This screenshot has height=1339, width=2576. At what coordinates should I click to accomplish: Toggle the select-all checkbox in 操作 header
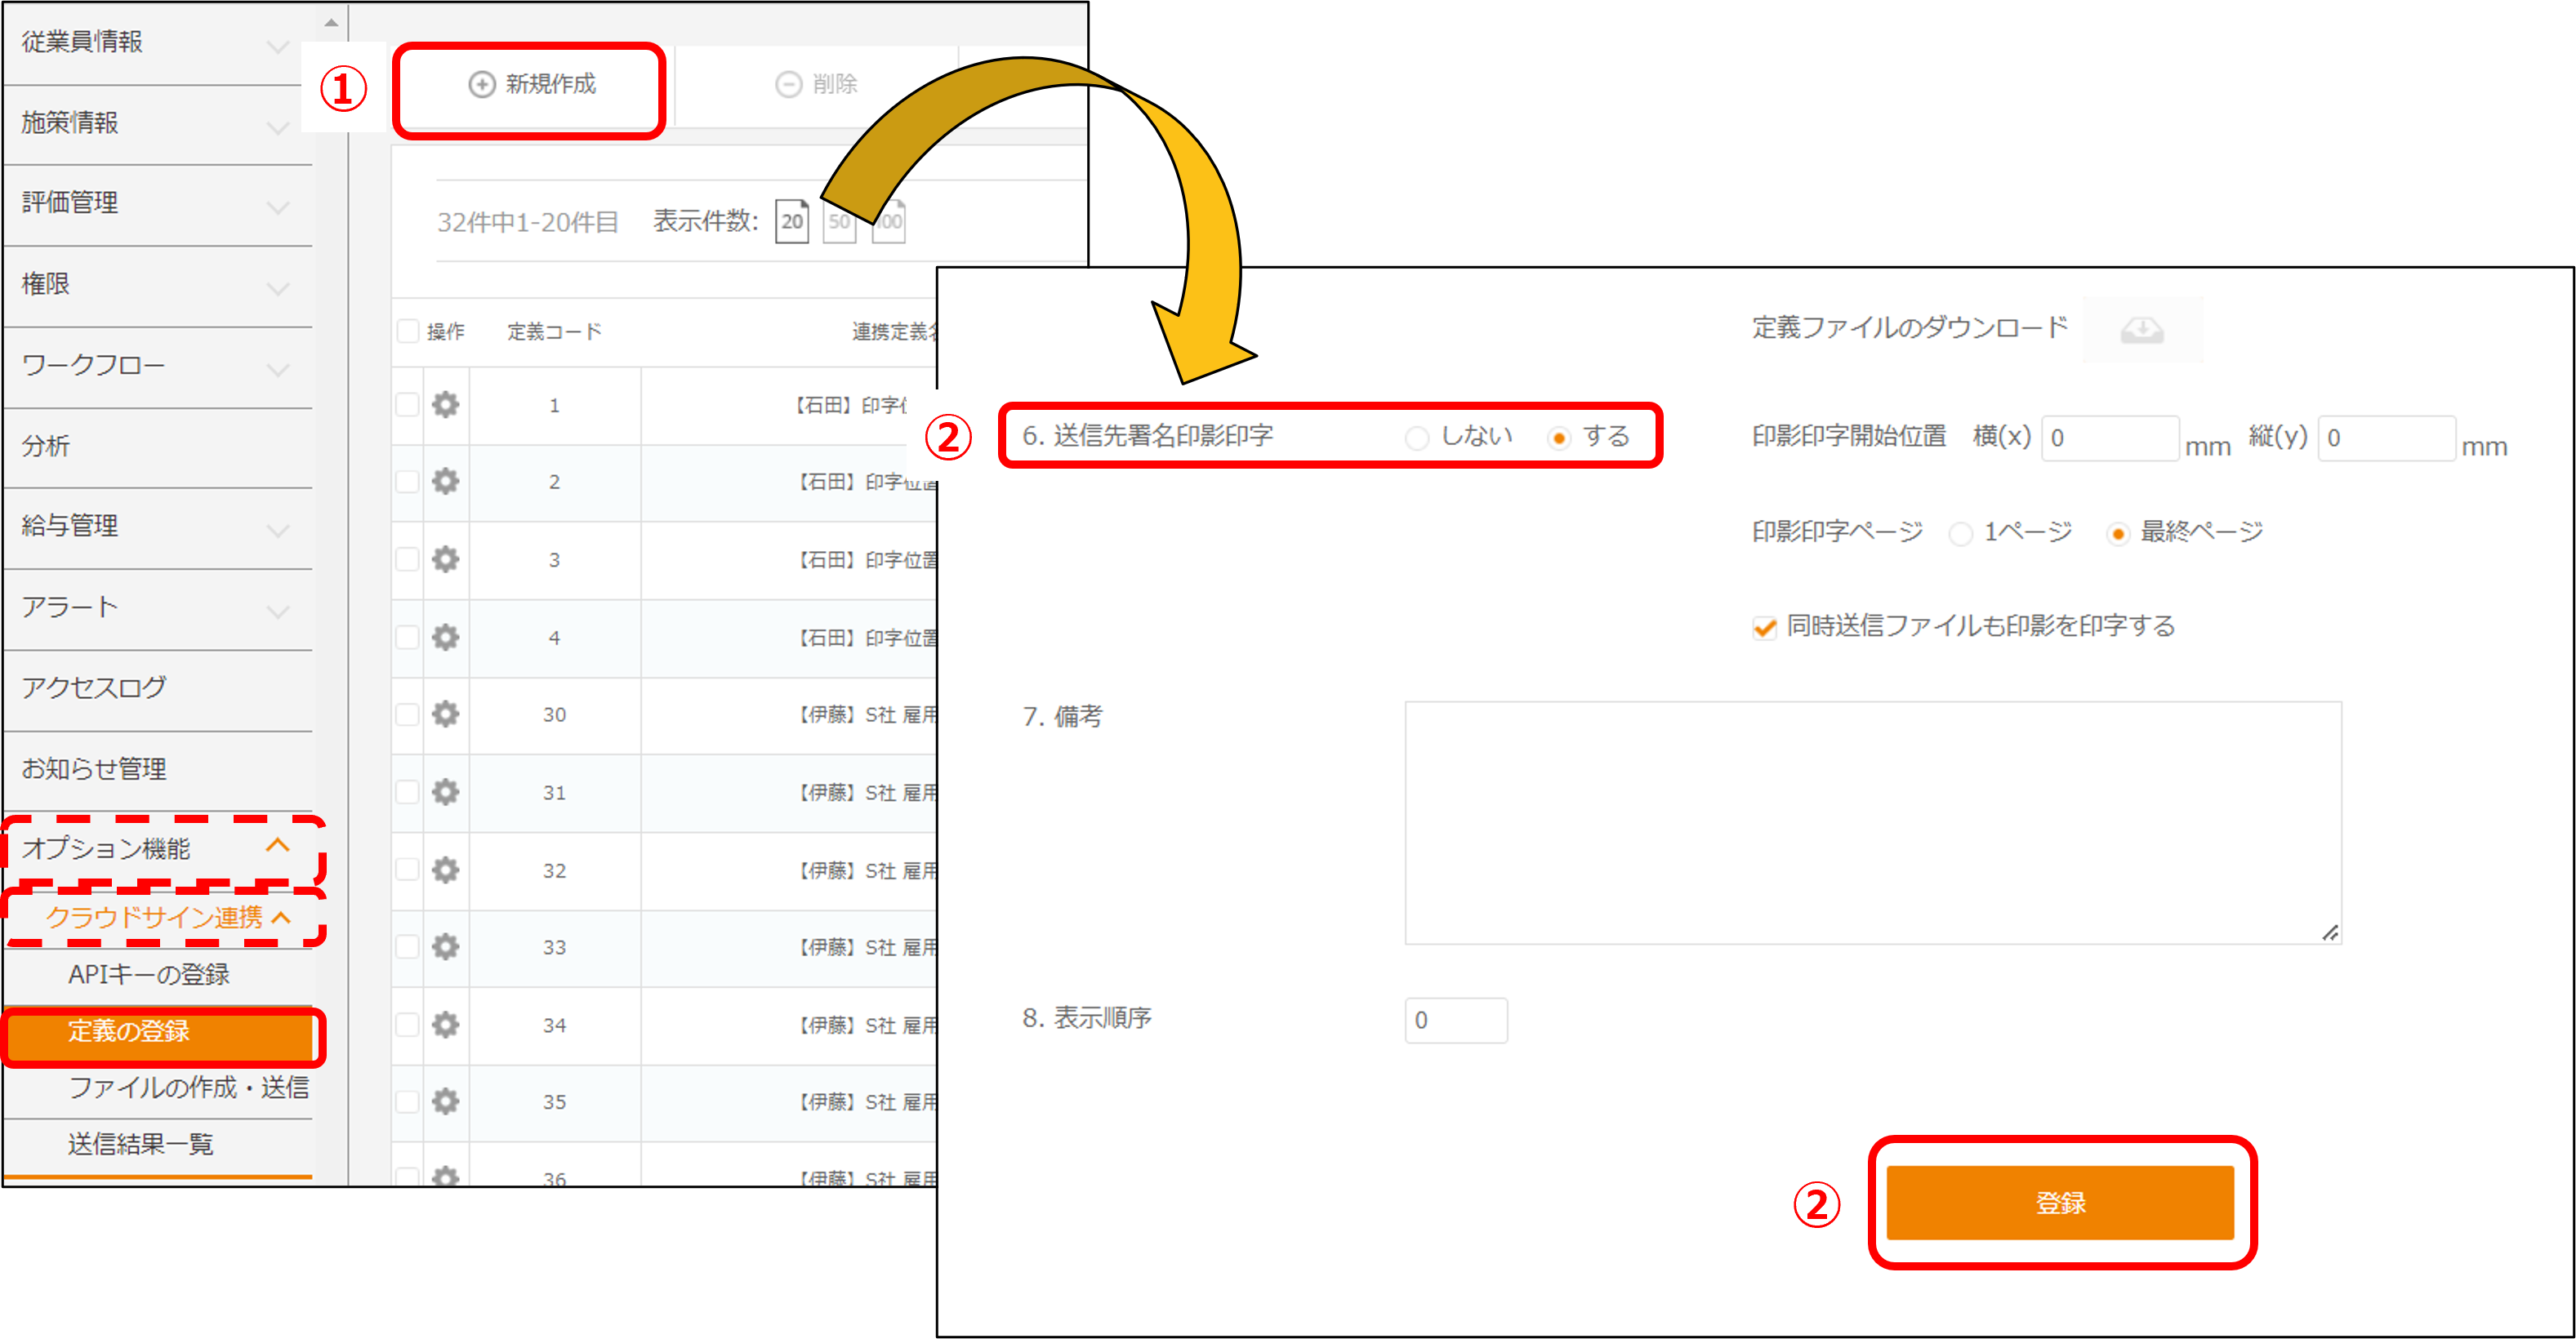pos(407,331)
